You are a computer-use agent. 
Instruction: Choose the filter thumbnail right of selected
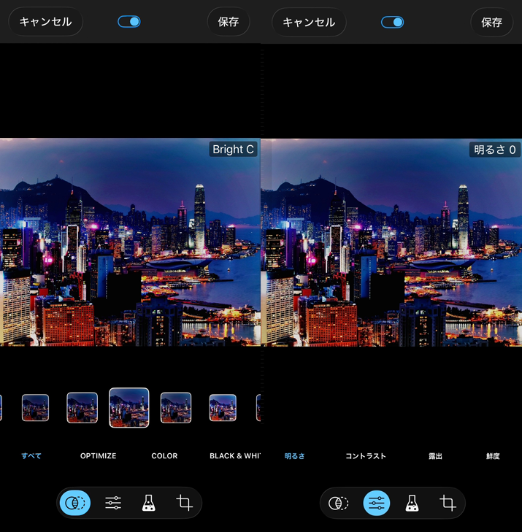(176, 407)
